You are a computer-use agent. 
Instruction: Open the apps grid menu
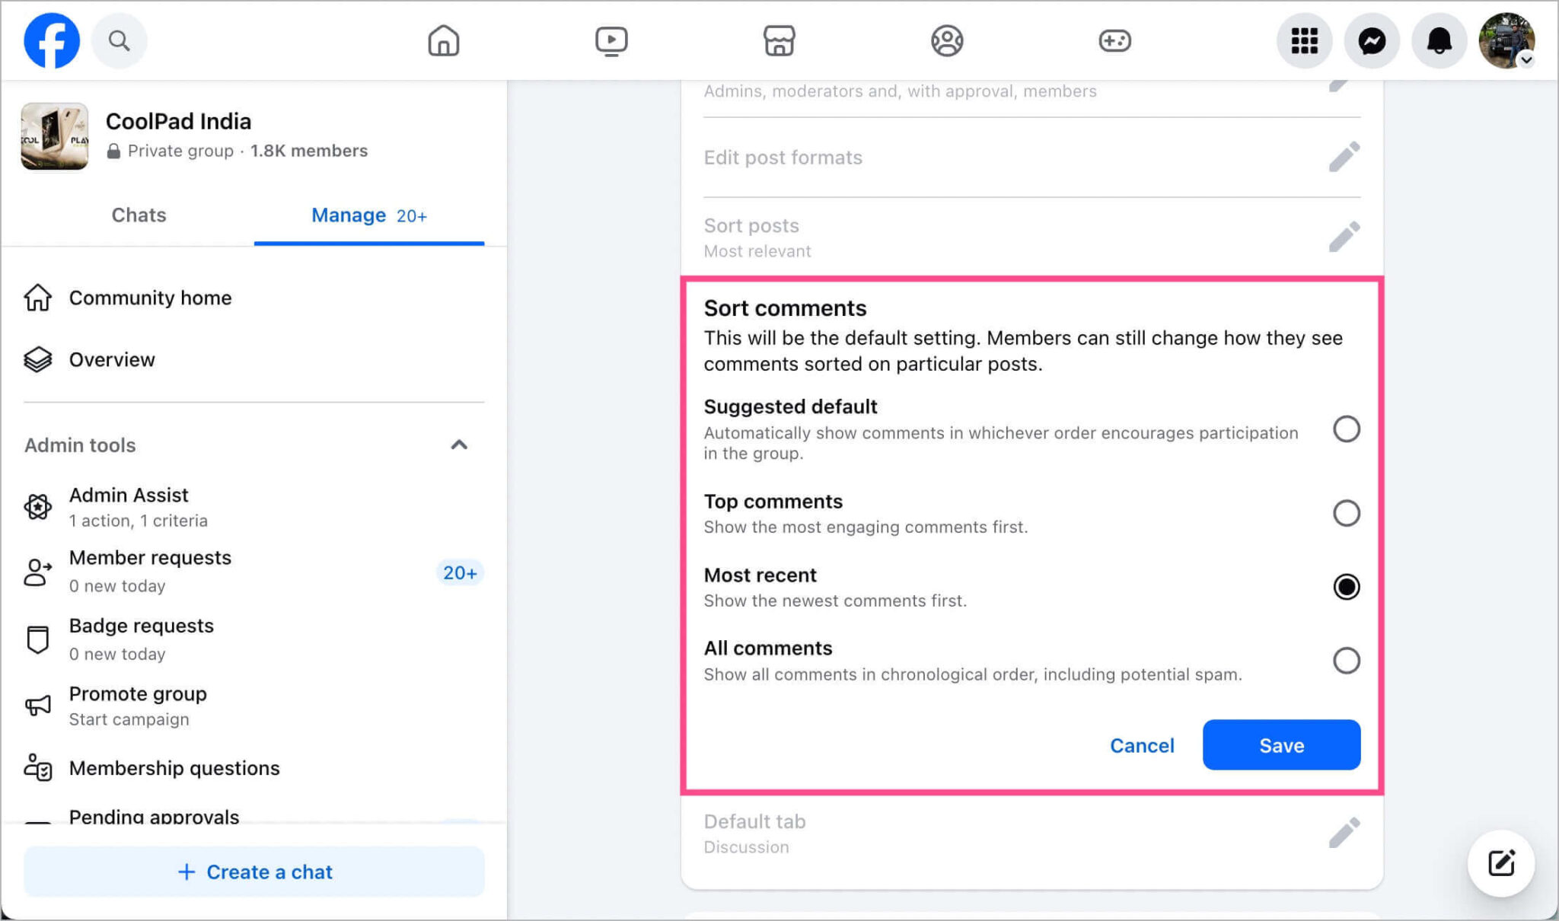pyautogui.click(x=1305, y=40)
